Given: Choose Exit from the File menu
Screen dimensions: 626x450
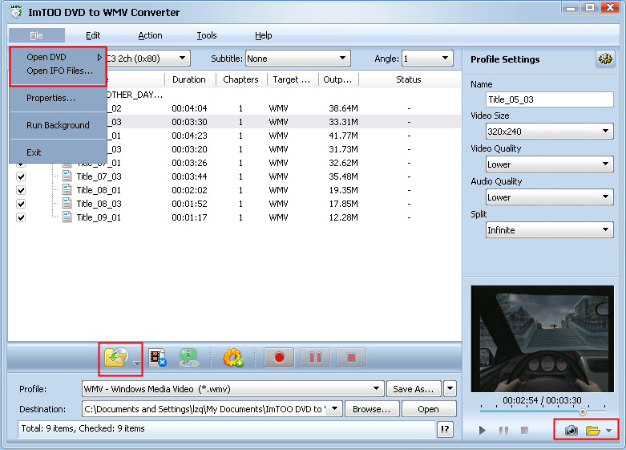Looking at the screenshot, I should 59,152.
